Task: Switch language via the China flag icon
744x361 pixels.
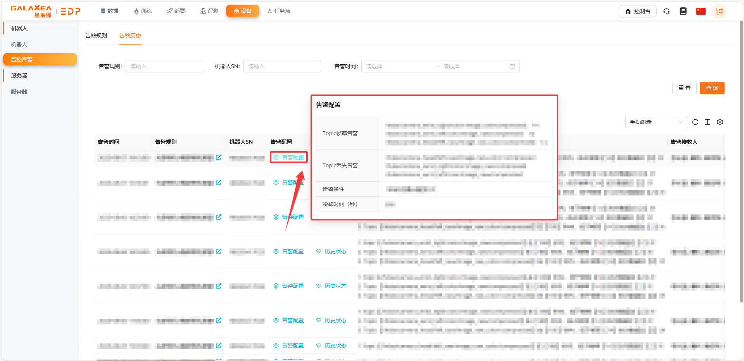Action: 701,11
